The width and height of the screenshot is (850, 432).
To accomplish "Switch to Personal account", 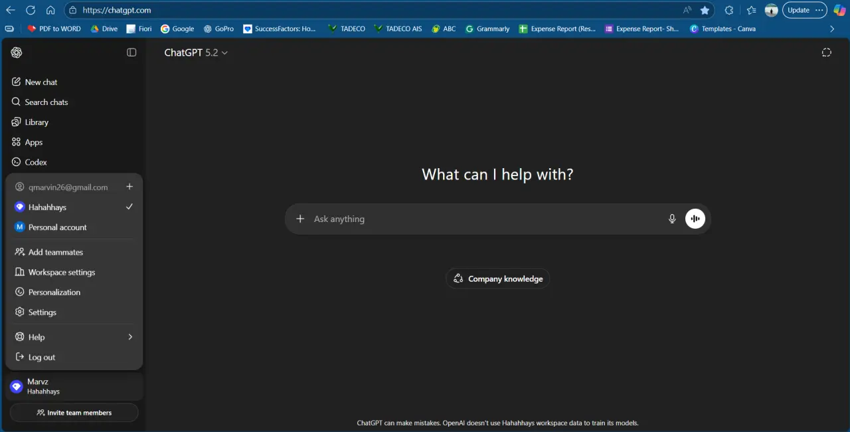I will click(74, 227).
